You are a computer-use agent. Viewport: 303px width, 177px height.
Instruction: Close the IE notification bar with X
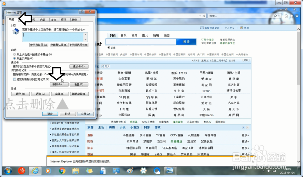click(x=253, y=162)
